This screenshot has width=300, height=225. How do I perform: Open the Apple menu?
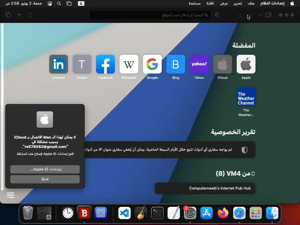[x=292, y=4]
